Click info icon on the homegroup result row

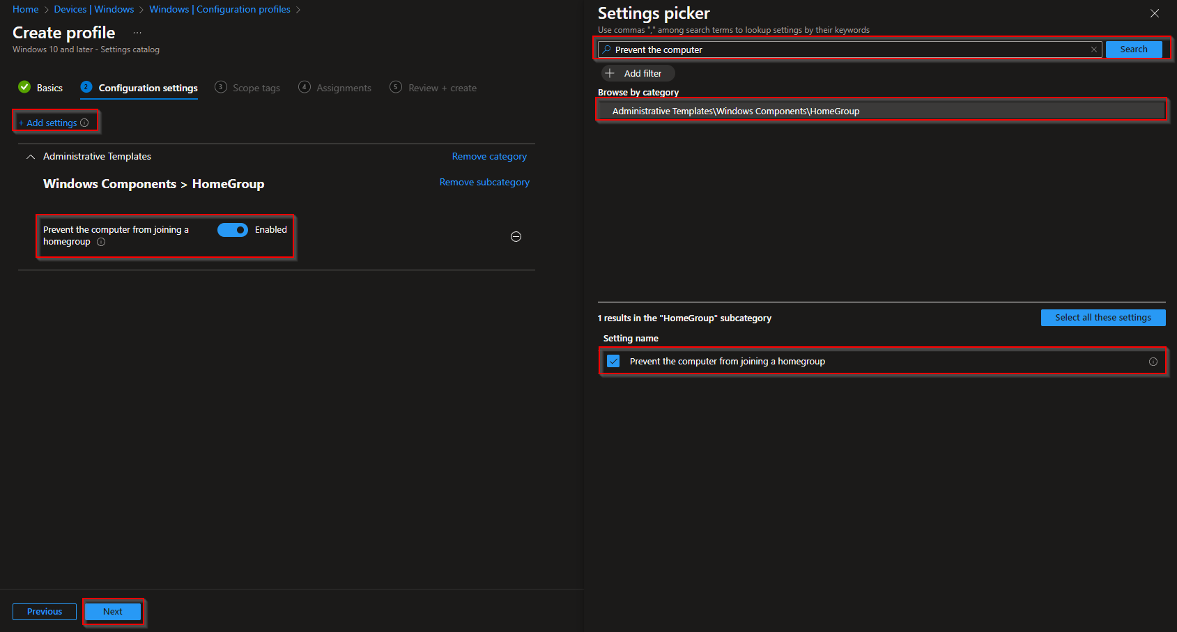(x=1153, y=362)
